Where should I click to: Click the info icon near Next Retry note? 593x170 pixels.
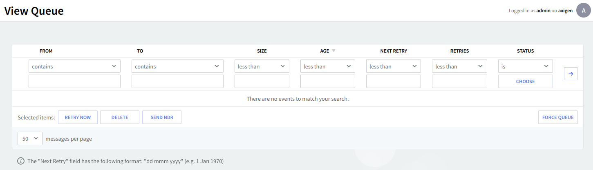[x=20, y=161]
